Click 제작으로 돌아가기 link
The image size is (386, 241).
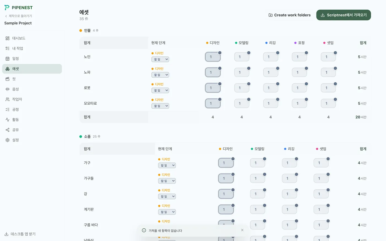pos(18,16)
